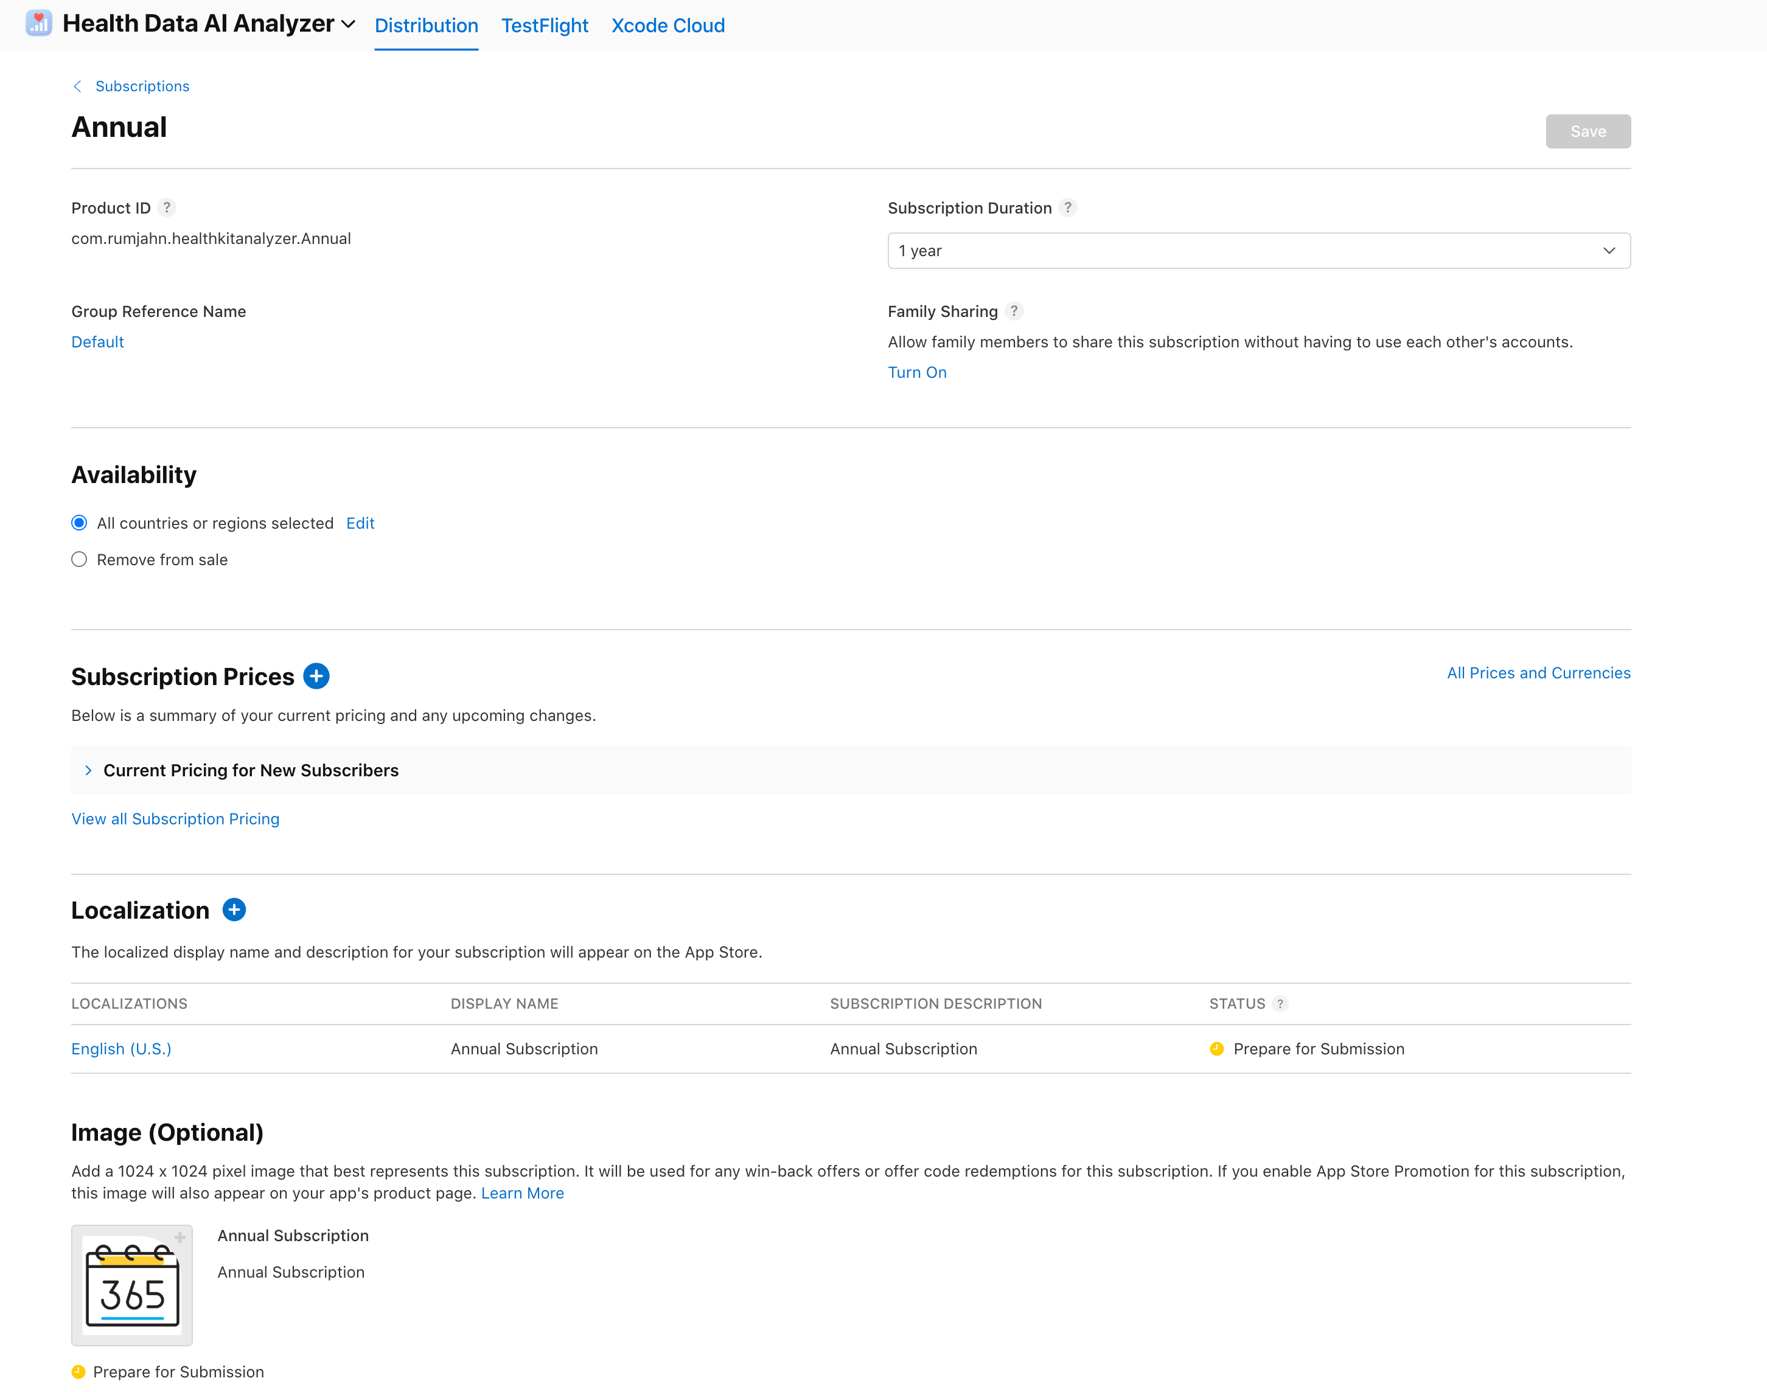Open the Subscription Duration 1 year dropdown
This screenshot has width=1767, height=1392.
click(1258, 250)
